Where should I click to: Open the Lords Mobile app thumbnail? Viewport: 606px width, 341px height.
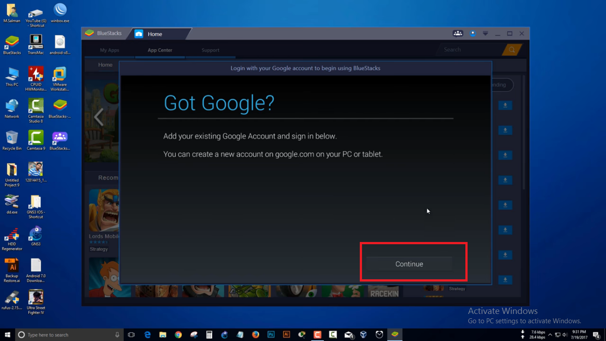pyautogui.click(x=104, y=210)
